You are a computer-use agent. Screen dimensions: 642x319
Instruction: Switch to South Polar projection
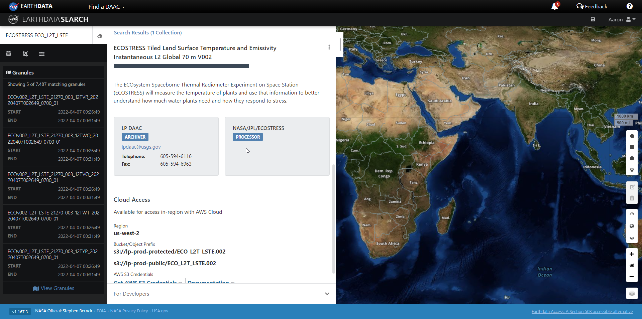click(632, 237)
